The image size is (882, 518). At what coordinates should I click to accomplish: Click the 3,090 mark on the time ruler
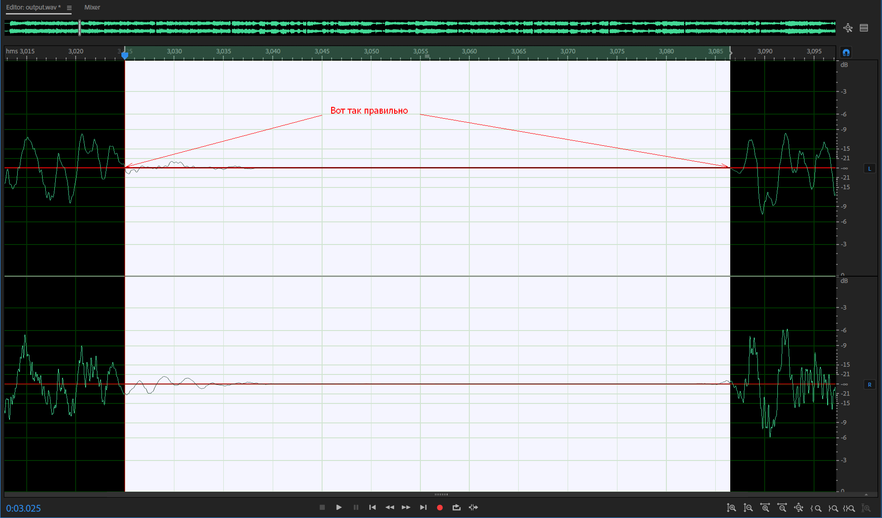(x=765, y=51)
